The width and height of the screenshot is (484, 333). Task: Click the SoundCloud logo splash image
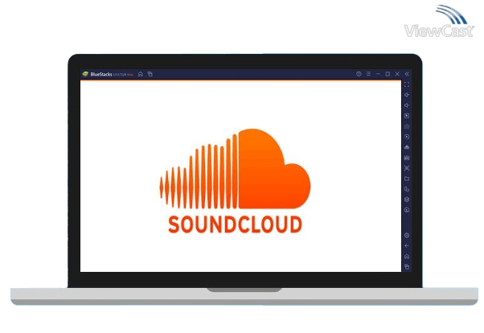236,181
